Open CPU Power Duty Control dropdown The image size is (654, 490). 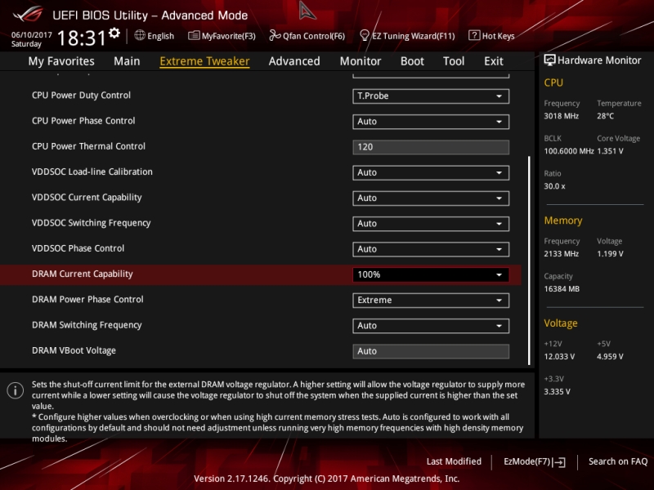pos(431,96)
